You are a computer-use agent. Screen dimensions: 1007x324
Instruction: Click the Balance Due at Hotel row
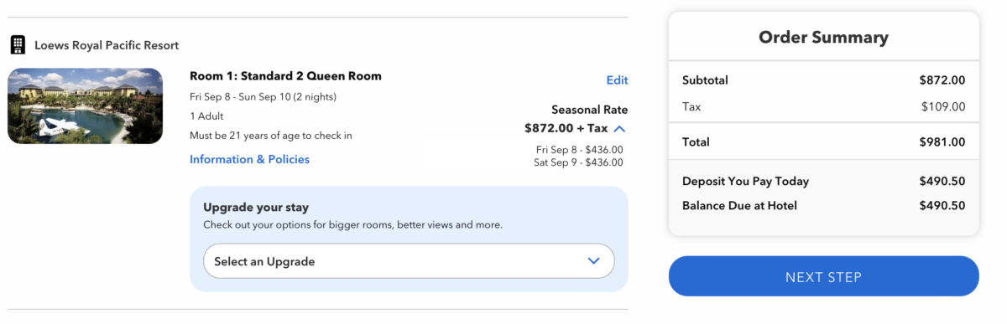(823, 206)
